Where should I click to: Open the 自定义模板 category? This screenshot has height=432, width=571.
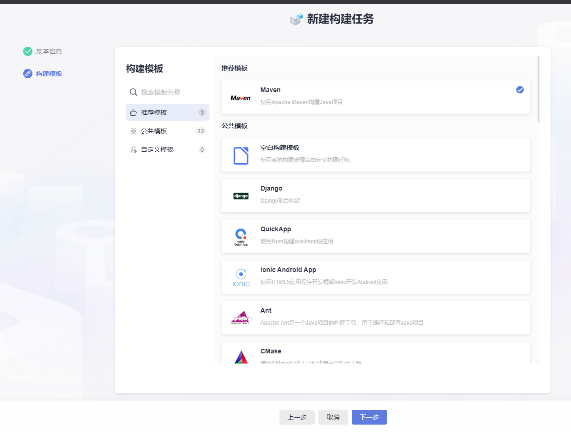click(x=168, y=149)
